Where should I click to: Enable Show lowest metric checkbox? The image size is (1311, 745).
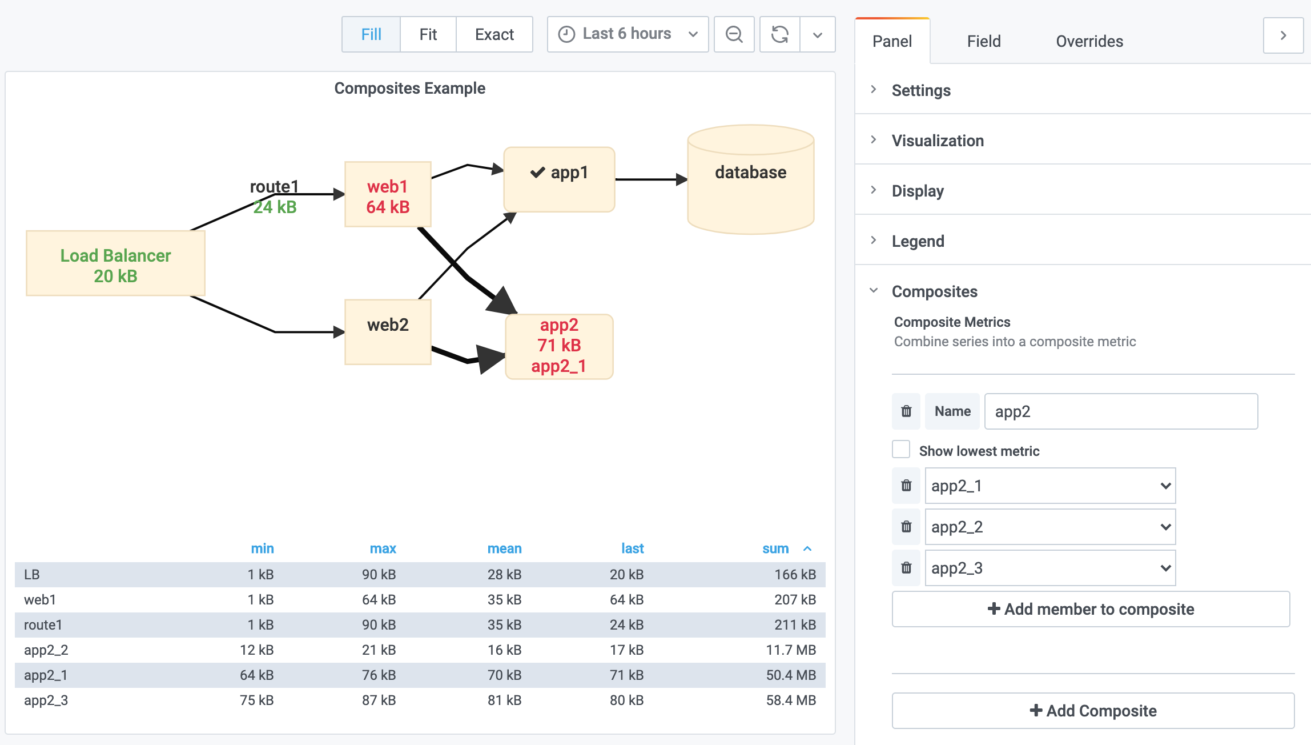coord(901,450)
